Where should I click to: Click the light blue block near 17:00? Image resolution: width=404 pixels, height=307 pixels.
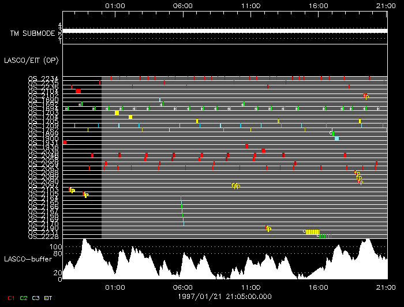click(x=336, y=138)
